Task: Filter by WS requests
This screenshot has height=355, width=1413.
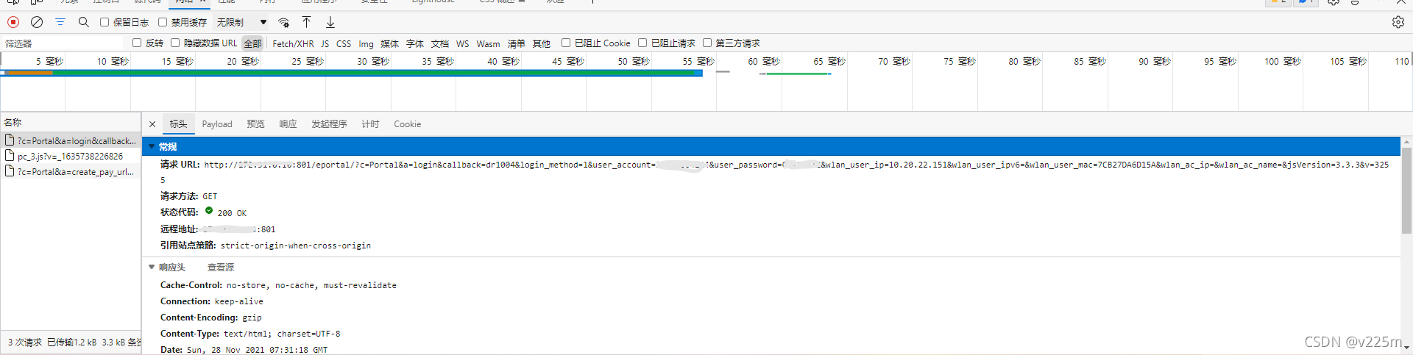Action: pyautogui.click(x=462, y=43)
